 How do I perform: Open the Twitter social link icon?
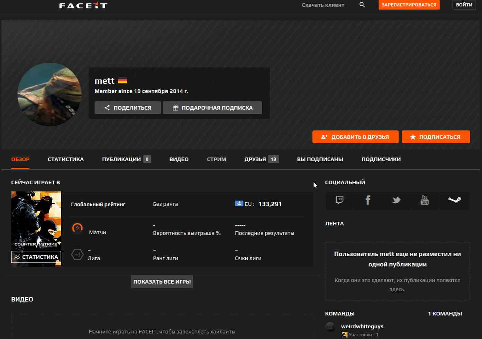(x=396, y=200)
